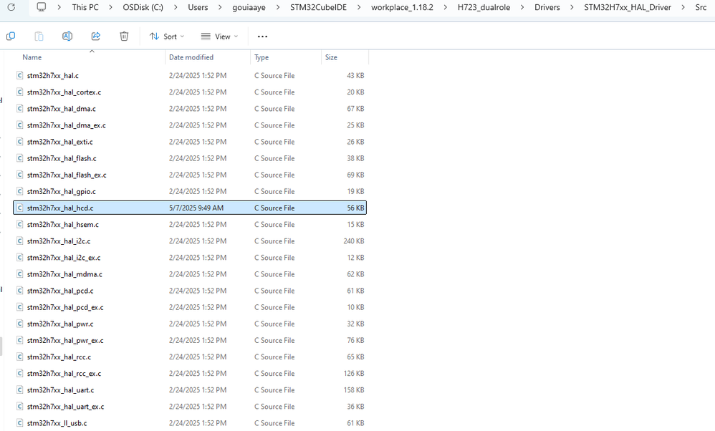Click the Share icon in toolbar
This screenshot has height=431, width=715.
pyautogui.click(x=96, y=37)
